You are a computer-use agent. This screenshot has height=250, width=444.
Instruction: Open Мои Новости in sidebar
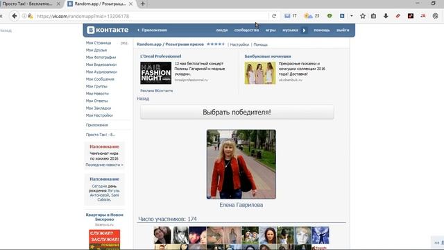[x=97, y=94]
